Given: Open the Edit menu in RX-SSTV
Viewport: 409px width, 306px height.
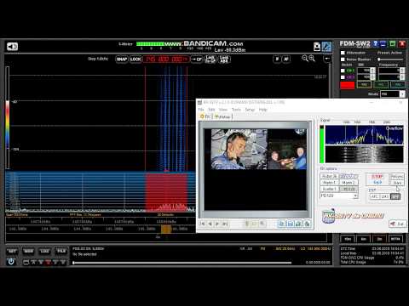Looking at the screenshot, I should point(211,110).
